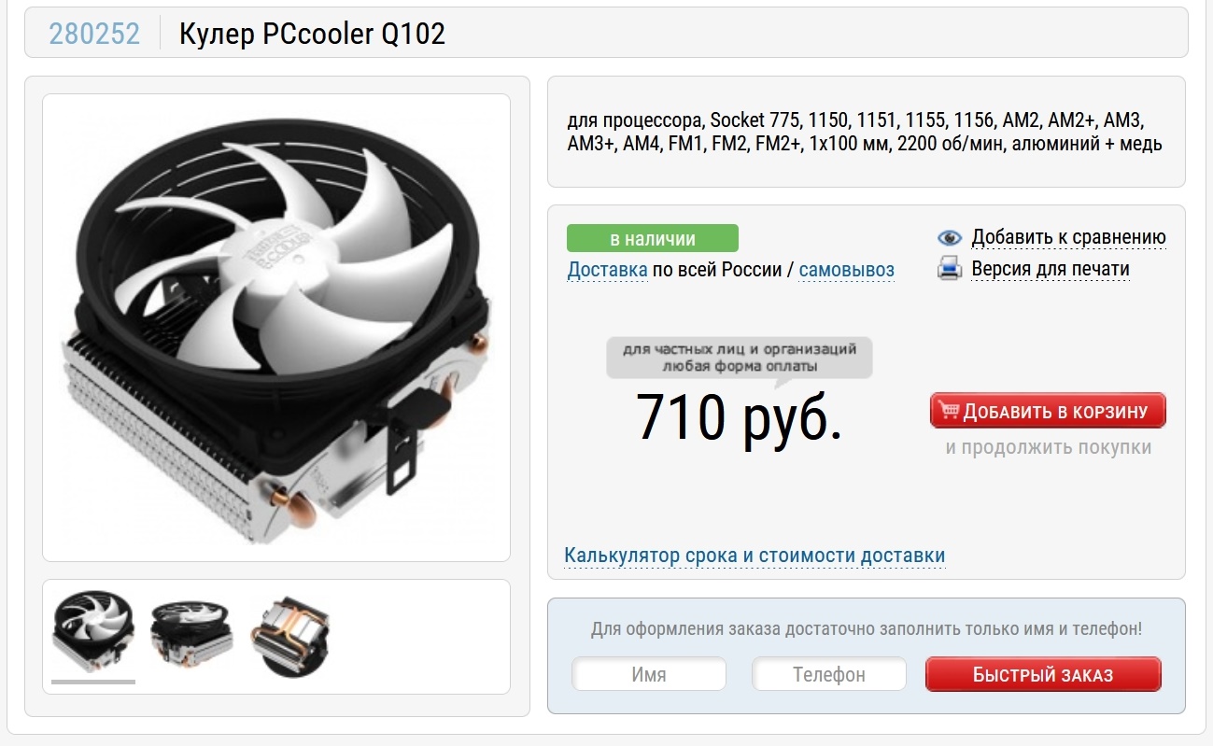
Task: Click the printer icon
Action: coord(949,270)
